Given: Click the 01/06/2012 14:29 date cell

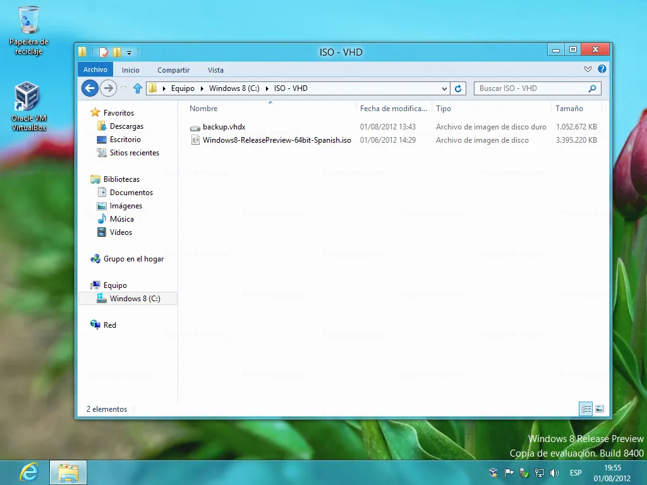Looking at the screenshot, I should [388, 140].
